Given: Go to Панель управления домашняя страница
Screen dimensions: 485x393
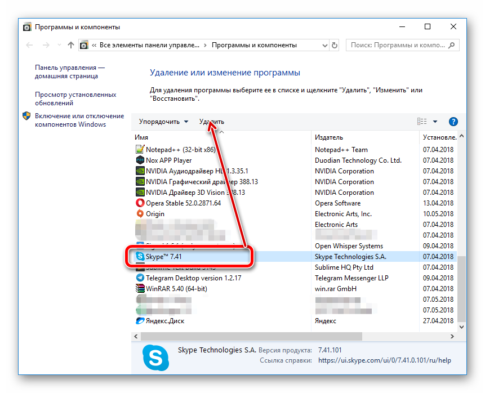Looking at the screenshot, I should 70,72.
